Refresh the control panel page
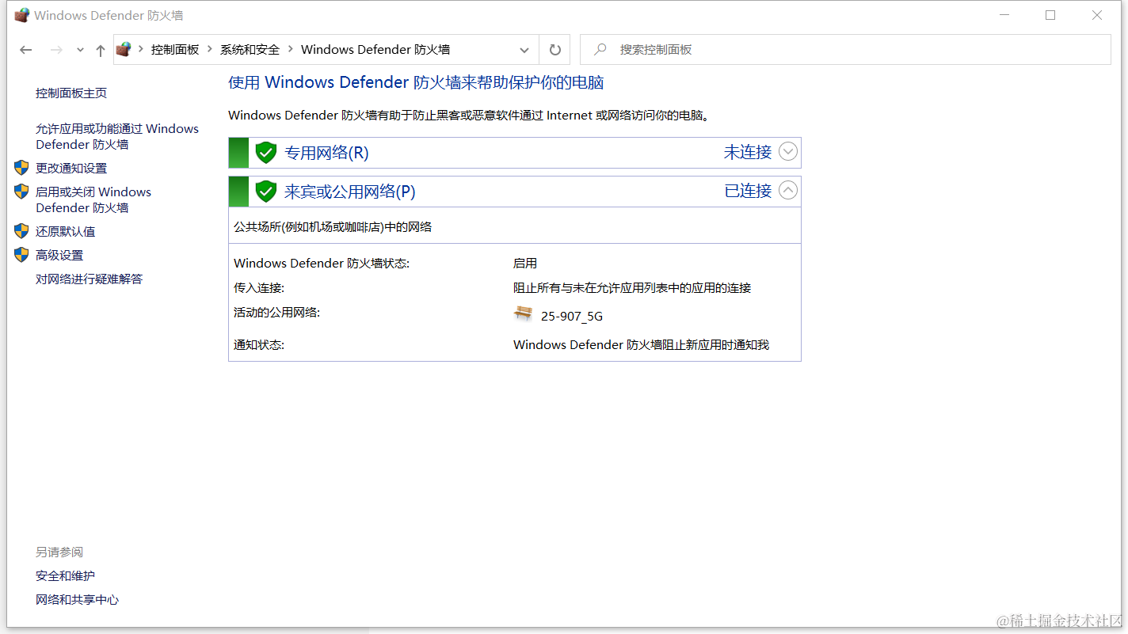1128x634 pixels. [x=555, y=50]
